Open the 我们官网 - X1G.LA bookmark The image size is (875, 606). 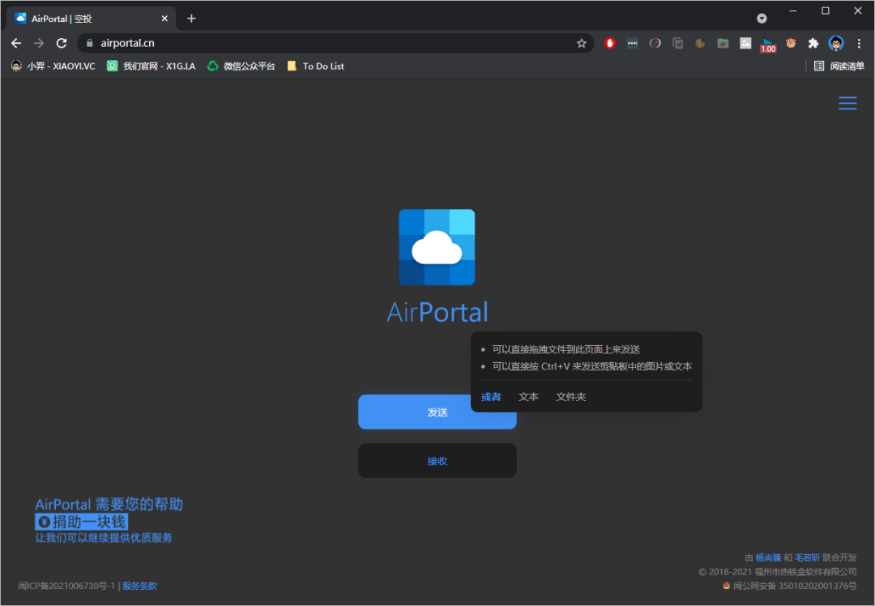152,66
